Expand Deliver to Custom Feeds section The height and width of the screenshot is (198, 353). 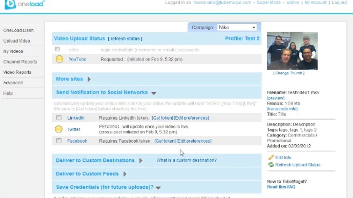(125, 174)
